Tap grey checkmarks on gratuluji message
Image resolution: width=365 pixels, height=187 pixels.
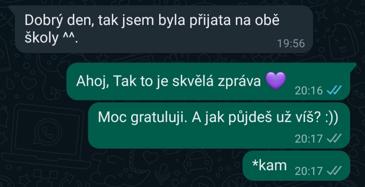click(334, 138)
